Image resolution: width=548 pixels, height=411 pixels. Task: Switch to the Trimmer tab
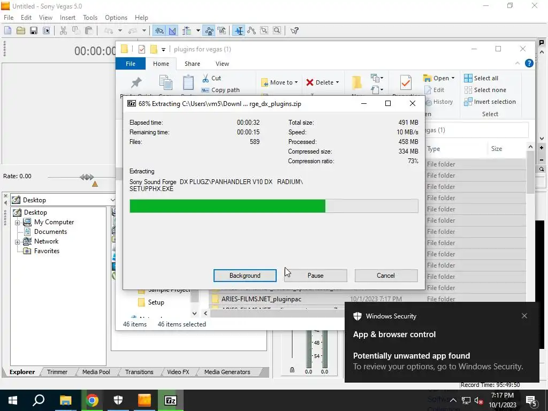point(57,372)
